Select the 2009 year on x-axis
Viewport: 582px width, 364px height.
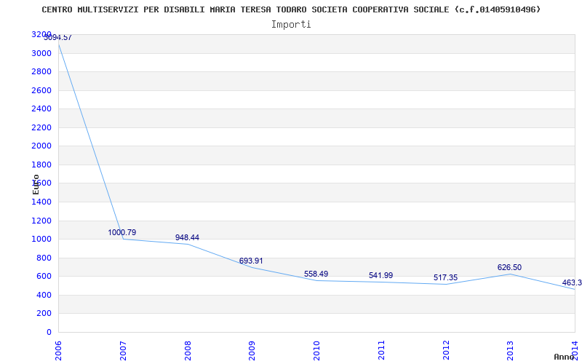tap(252, 349)
